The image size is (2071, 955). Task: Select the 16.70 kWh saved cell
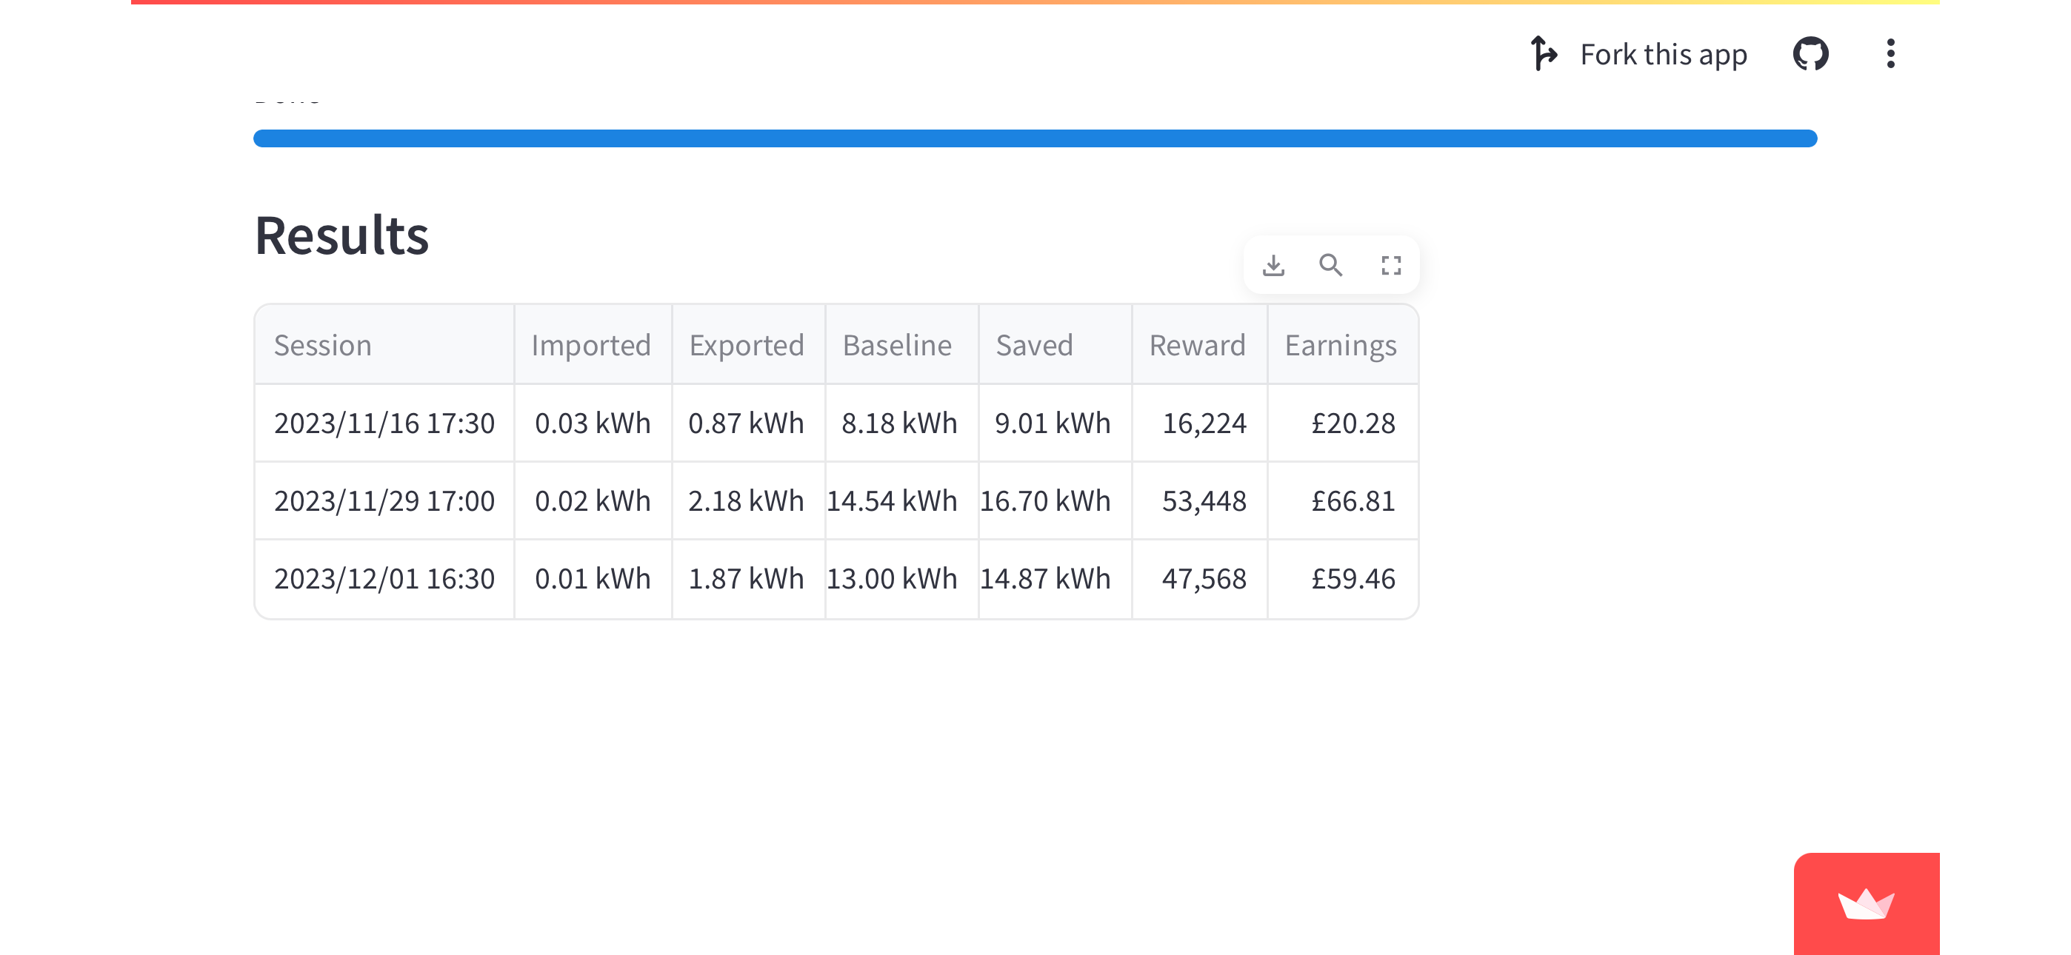[x=1055, y=500]
